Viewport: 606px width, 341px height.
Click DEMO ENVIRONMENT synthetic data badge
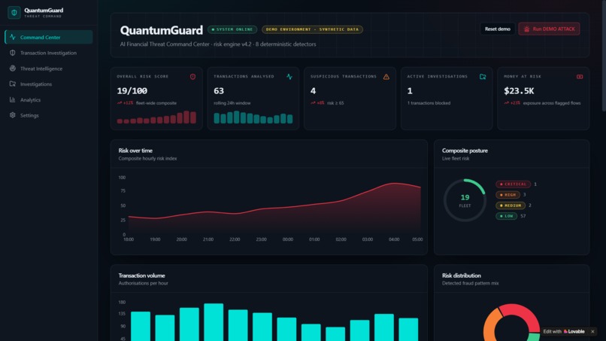312,29
